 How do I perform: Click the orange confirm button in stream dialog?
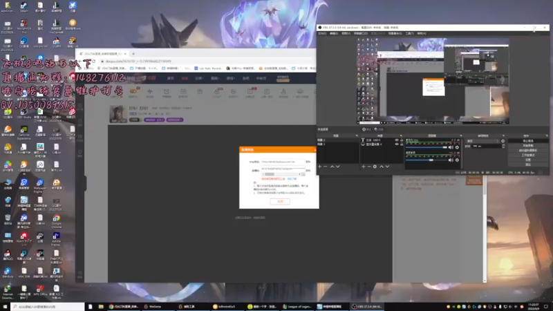click(x=280, y=201)
